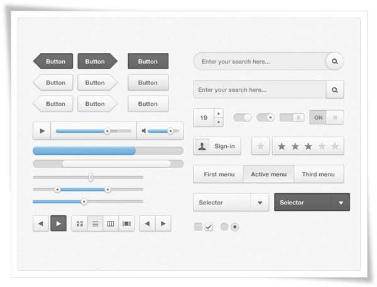This screenshot has height=287, width=377.
Task: Click the volume slider handle
Action: point(170,131)
